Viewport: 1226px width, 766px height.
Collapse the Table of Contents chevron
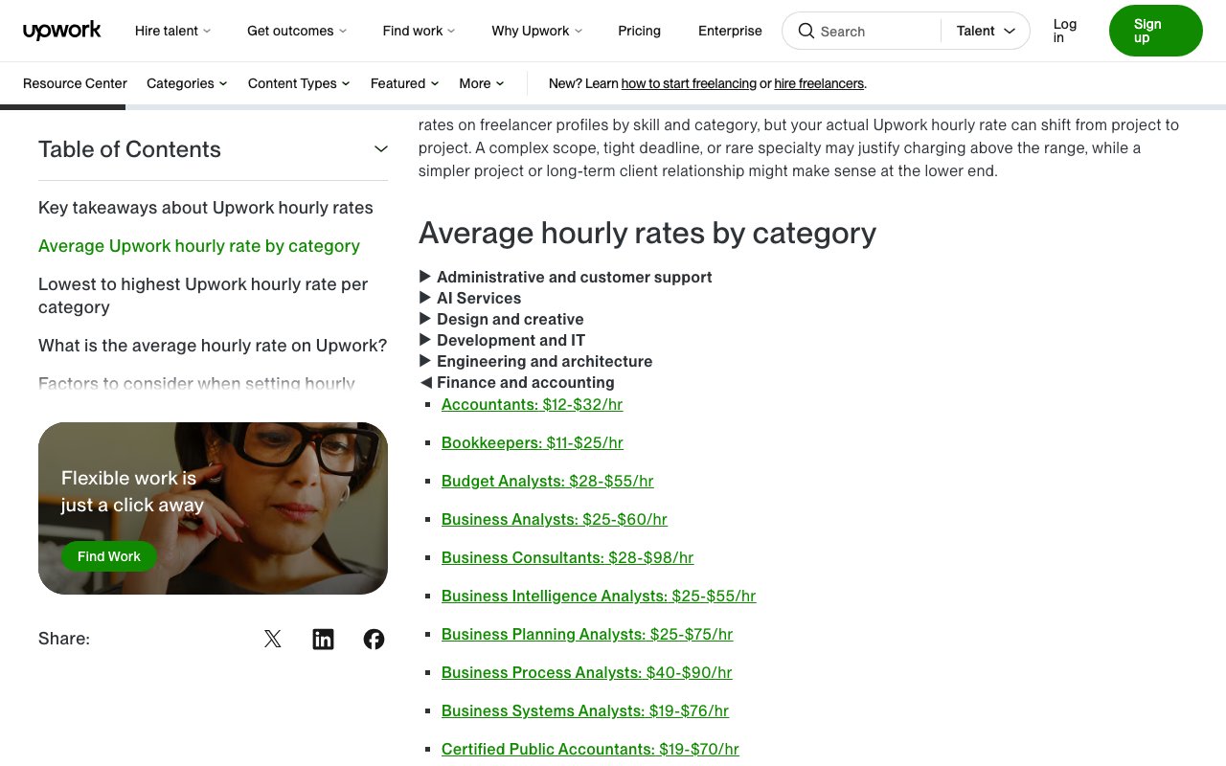pos(381,148)
